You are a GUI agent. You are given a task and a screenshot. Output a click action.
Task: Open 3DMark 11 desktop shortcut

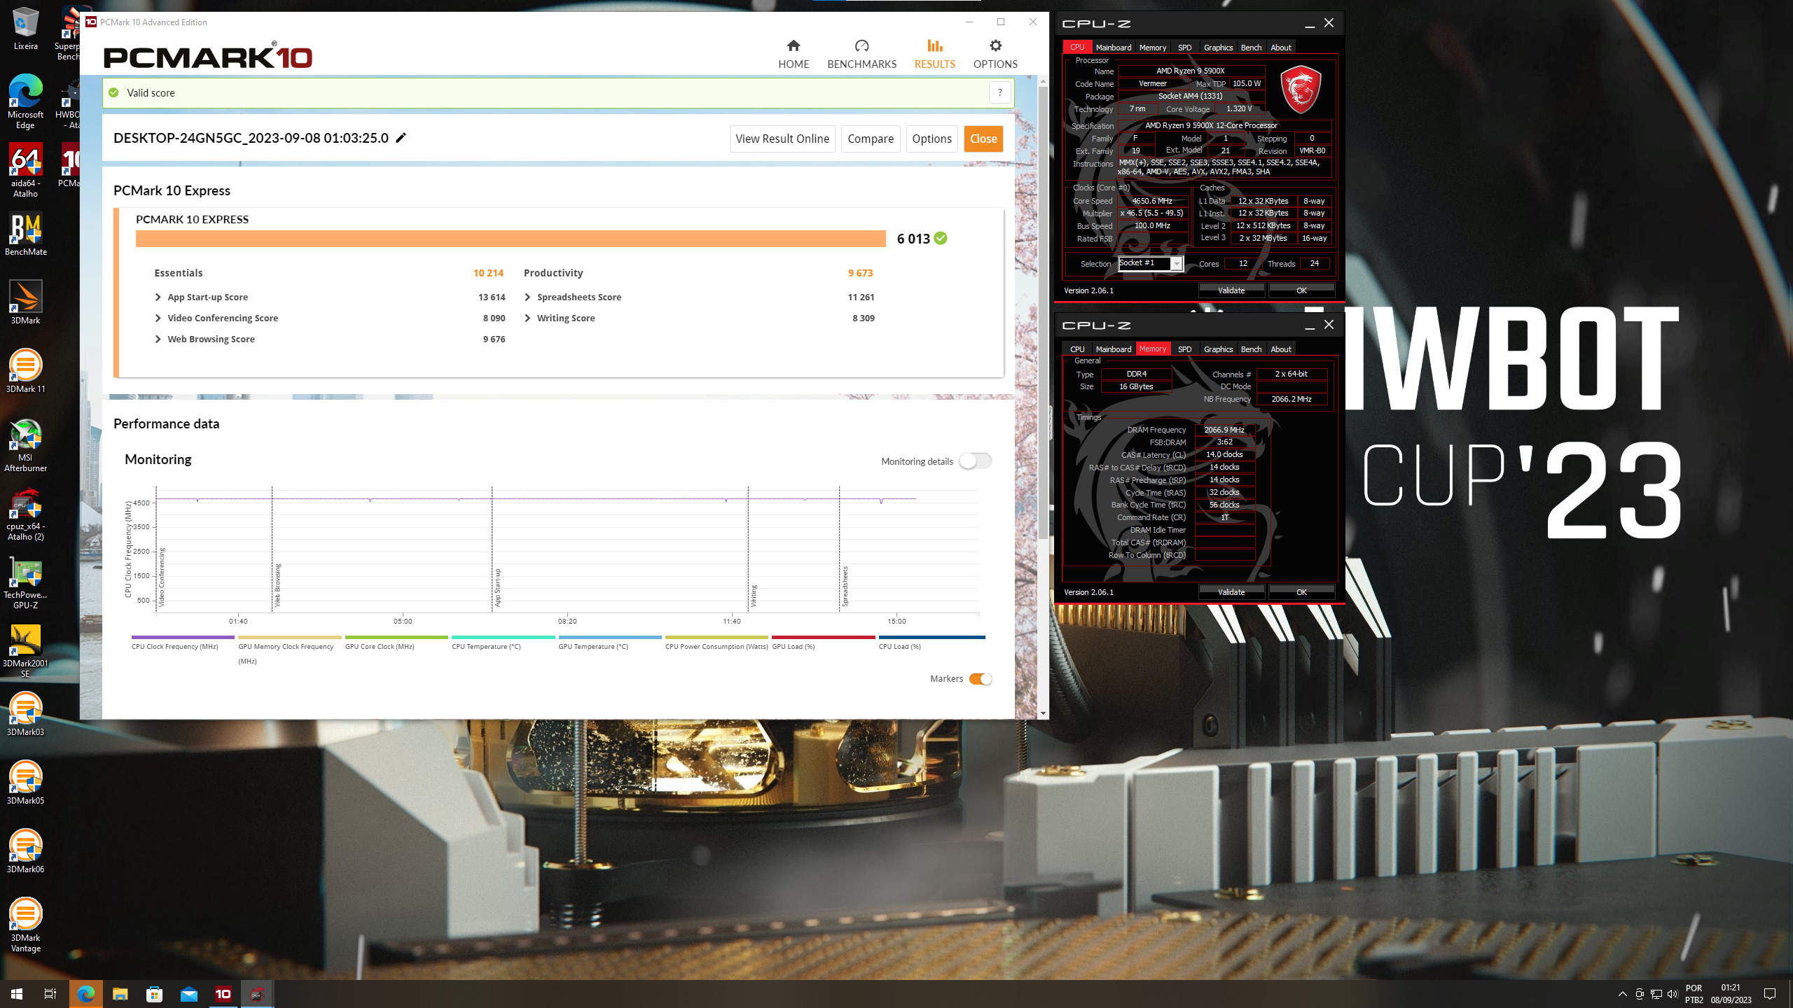pos(25,372)
